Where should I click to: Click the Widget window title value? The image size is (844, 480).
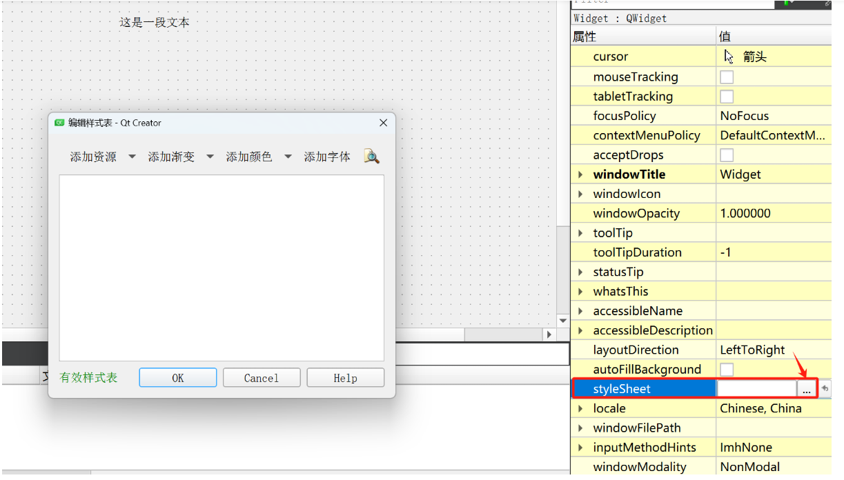click(740, 174)
